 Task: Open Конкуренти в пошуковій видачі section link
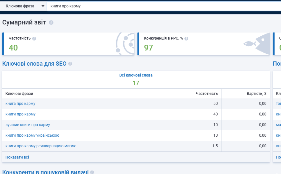coord(45,172)
